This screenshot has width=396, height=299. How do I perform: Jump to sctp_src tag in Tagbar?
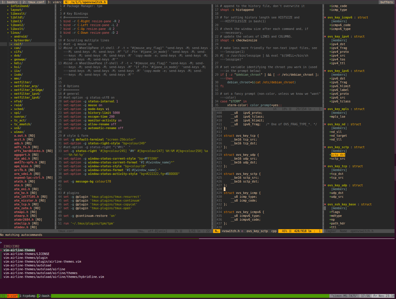tap(338, 158)
